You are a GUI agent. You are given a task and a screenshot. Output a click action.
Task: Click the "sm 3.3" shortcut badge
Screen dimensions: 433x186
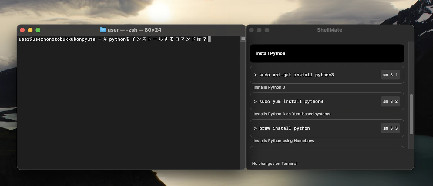click(390, 128)
